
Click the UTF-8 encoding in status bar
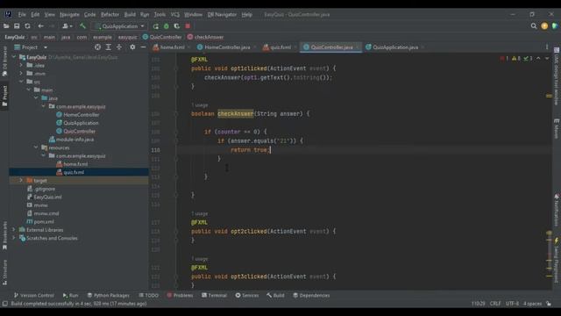tap(512, 304)
